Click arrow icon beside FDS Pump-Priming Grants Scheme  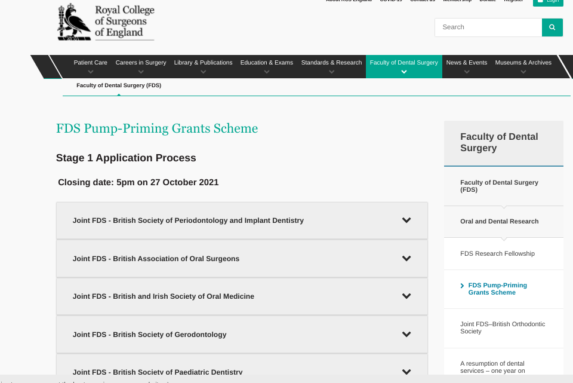pos(462,286)
